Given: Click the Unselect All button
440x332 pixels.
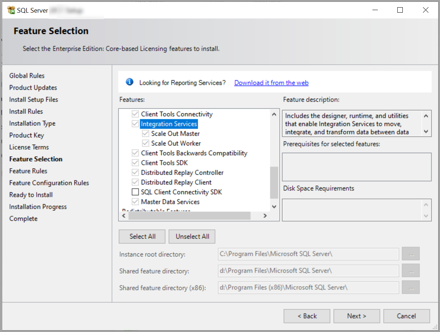Looking at the screenshot, I should pos(192,236).
